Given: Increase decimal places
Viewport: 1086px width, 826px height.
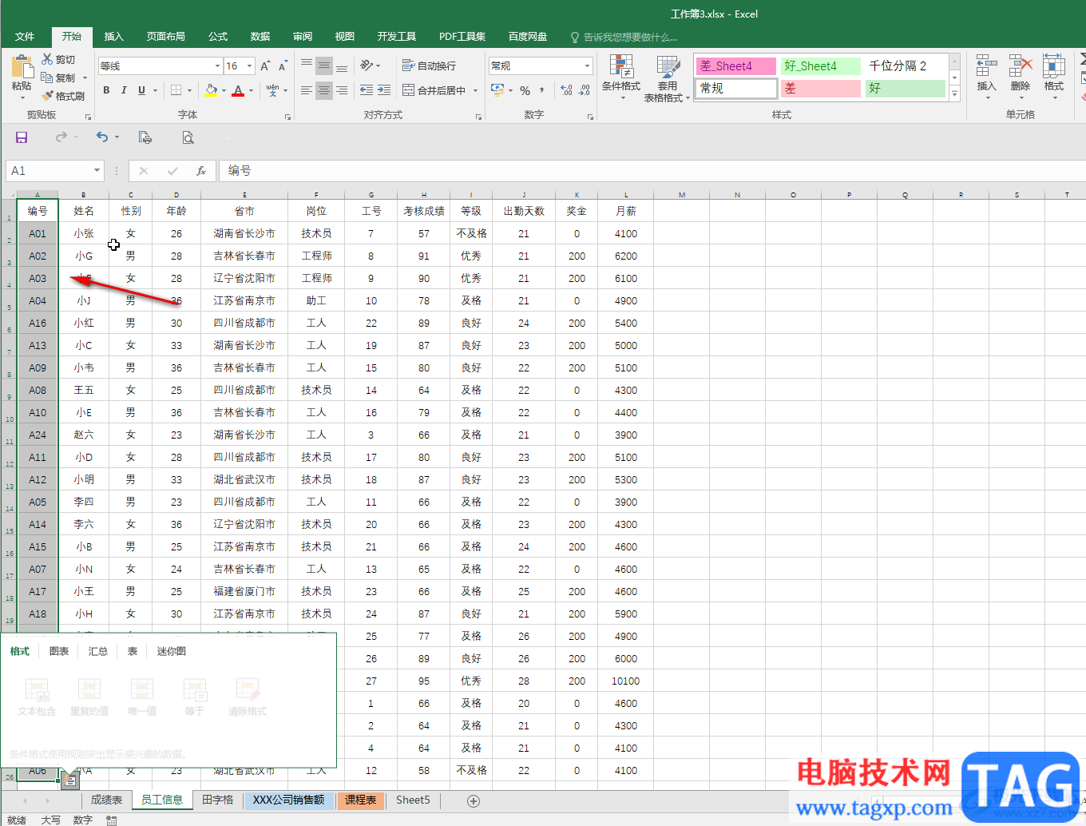Looking at the screenshot, I should (x=566, y=90).
